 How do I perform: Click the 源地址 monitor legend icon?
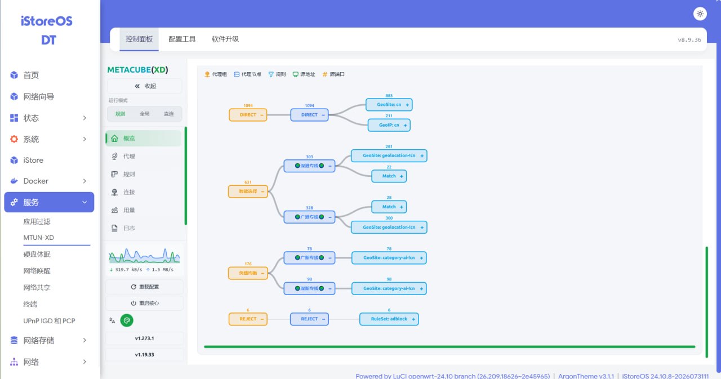point(295,74)
